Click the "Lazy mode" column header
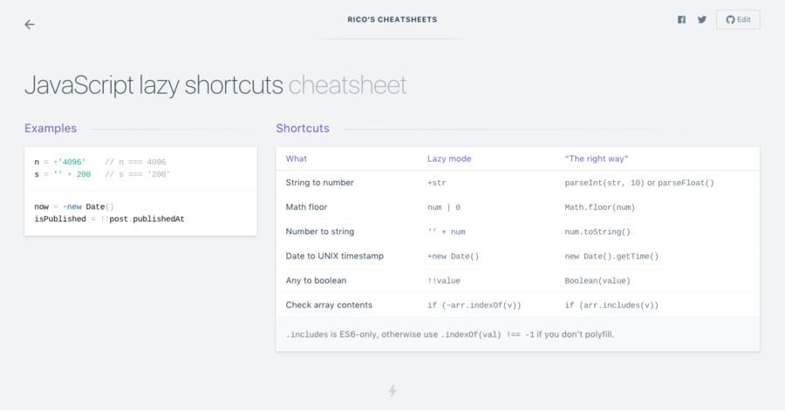The image size is (785, 410). point(449,158)
